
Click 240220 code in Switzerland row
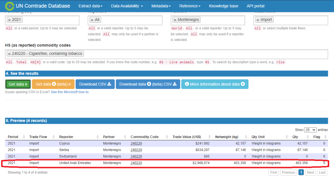point(136,157)
